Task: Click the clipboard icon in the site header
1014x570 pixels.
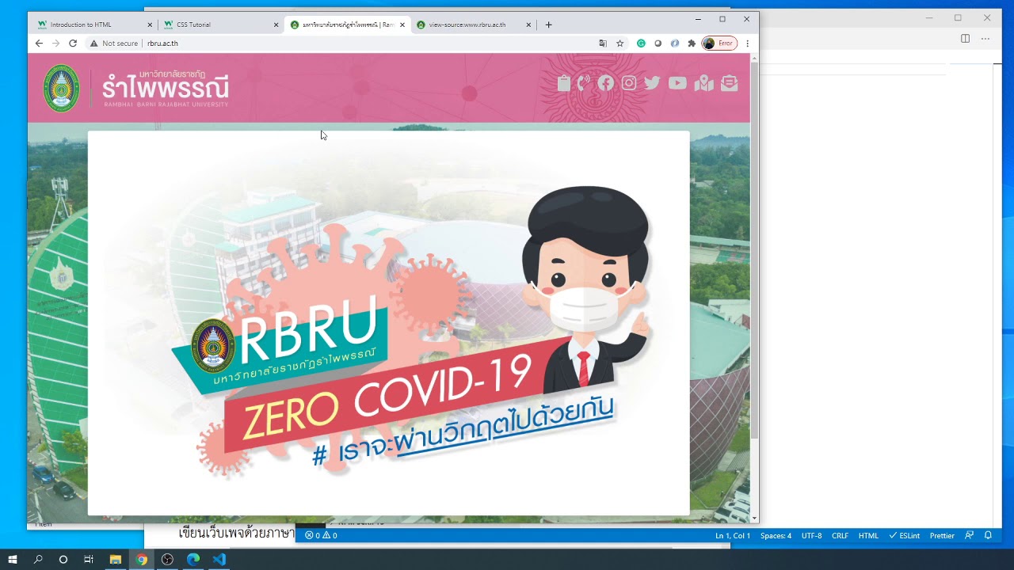Action: pos(563,83)
